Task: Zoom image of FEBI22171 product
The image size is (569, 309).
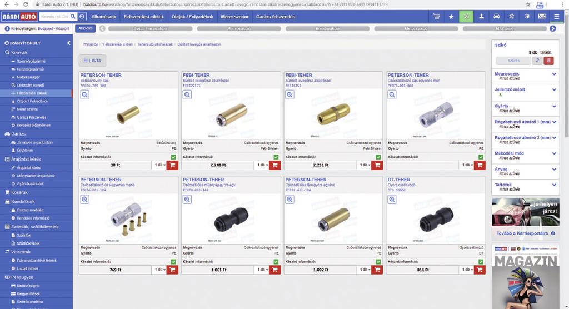Action: point(187,95)
